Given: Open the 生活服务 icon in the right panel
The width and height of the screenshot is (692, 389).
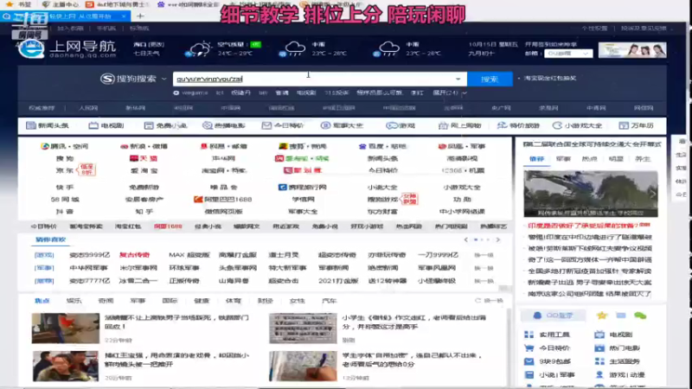Looking at the screenshot, I should pos(599,361).
